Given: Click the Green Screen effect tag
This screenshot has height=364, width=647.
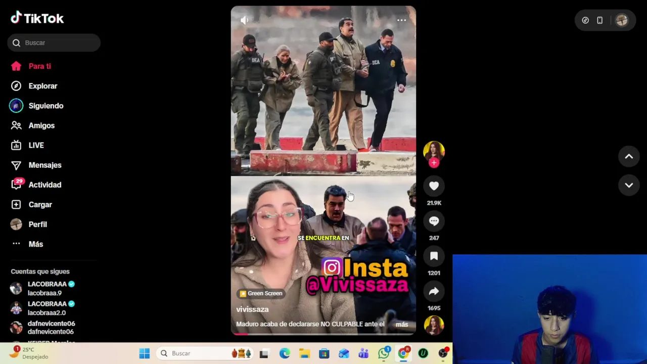Looking at the screenshot, I should tap(261, 293).
